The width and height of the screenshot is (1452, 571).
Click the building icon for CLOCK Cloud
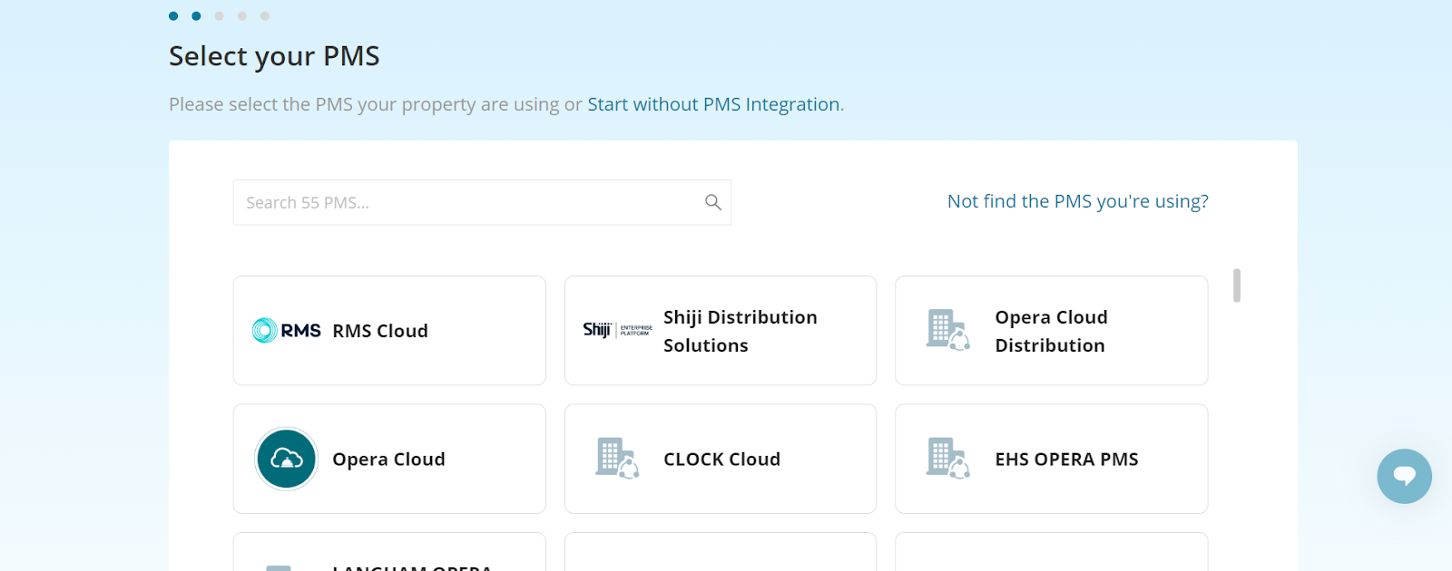pos(617,459)
